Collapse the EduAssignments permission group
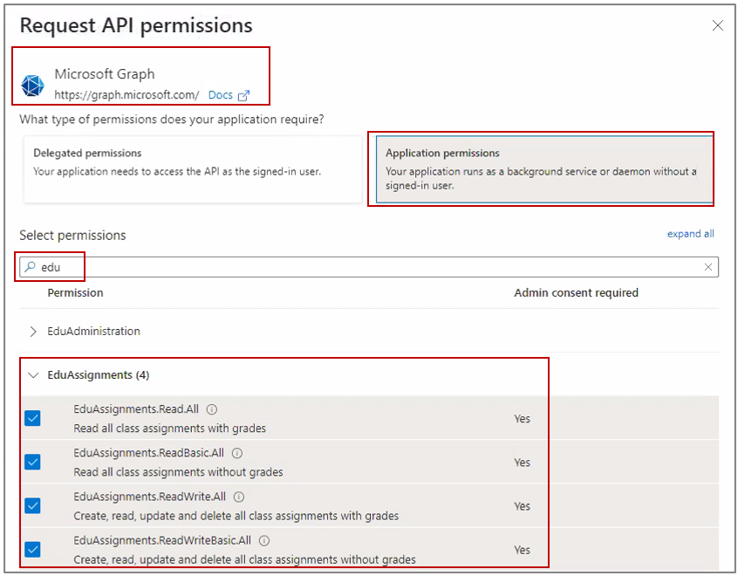 coord(33,375)
